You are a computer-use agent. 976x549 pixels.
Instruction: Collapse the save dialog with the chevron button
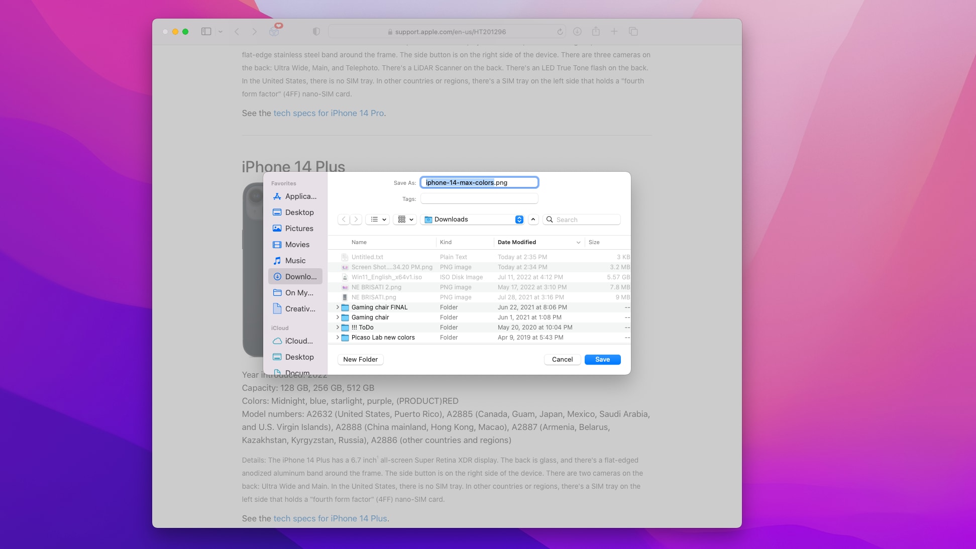coord(533,219)
